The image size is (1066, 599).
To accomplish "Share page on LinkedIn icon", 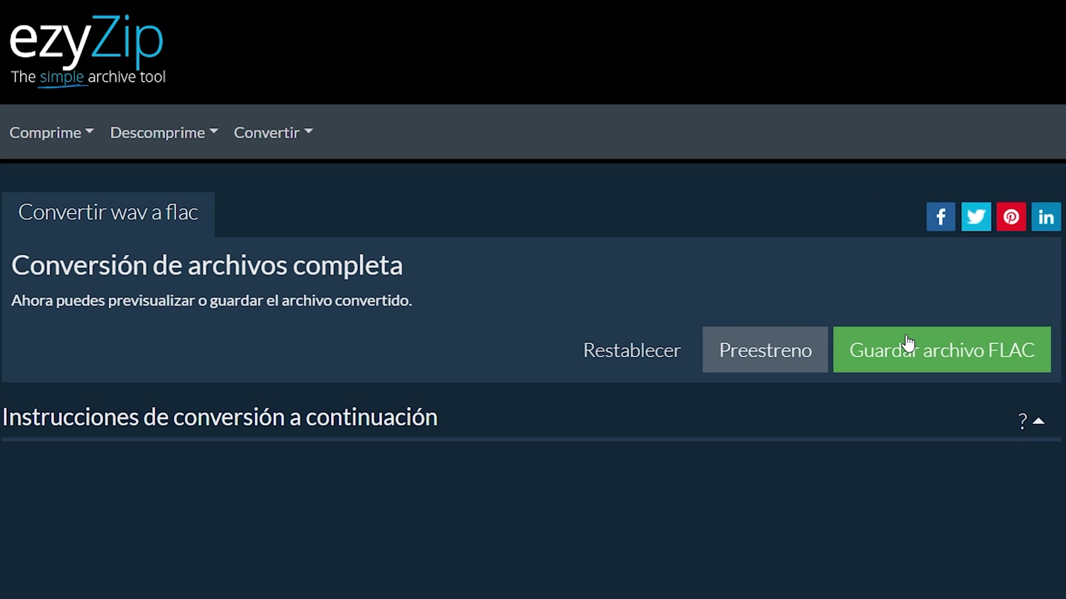I will [1046, 216].
